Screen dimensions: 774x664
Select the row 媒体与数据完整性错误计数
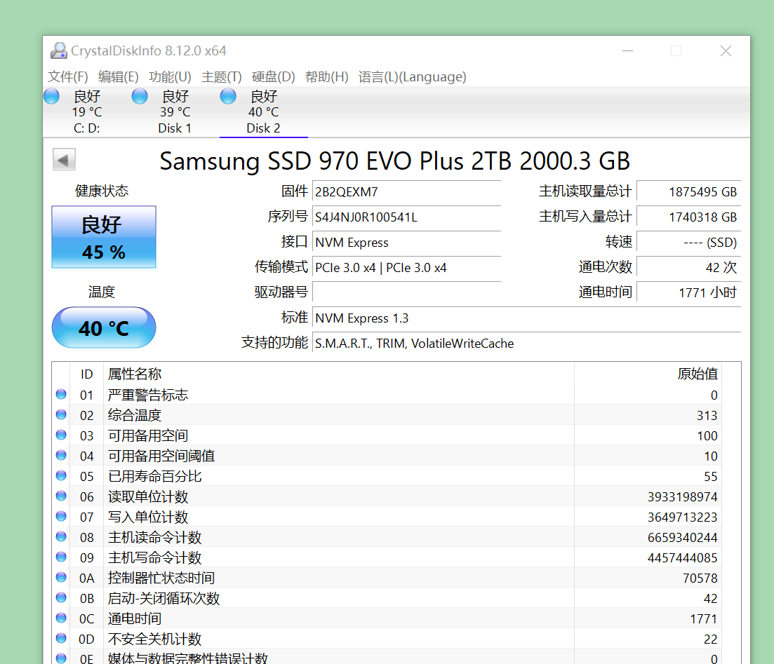point(387,656)
